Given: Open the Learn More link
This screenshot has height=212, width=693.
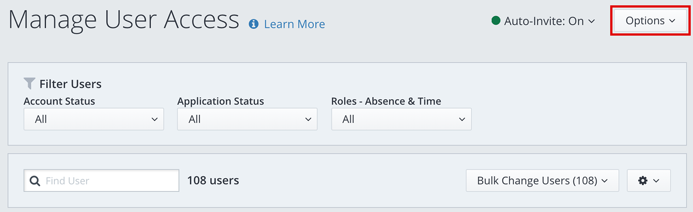Looking at the screenshot, I should pyautogui.click(x=294, y=24).
